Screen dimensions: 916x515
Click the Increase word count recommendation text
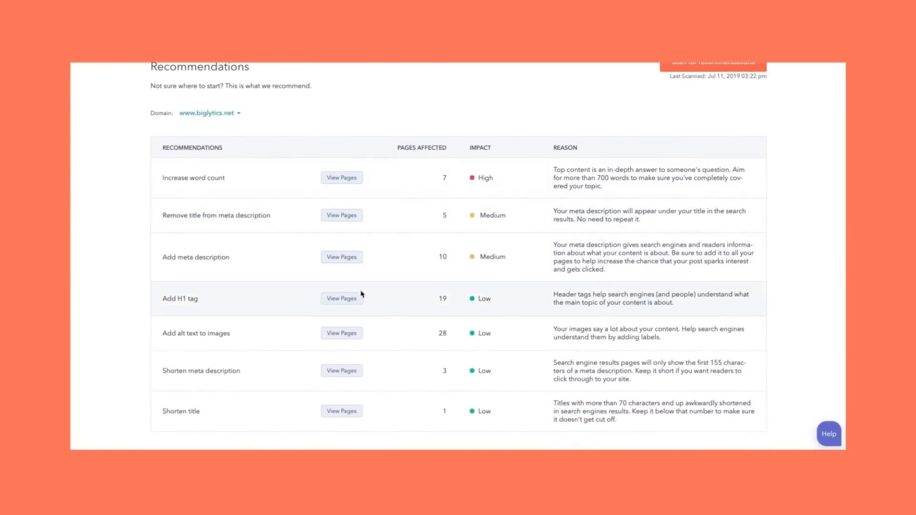193,178
